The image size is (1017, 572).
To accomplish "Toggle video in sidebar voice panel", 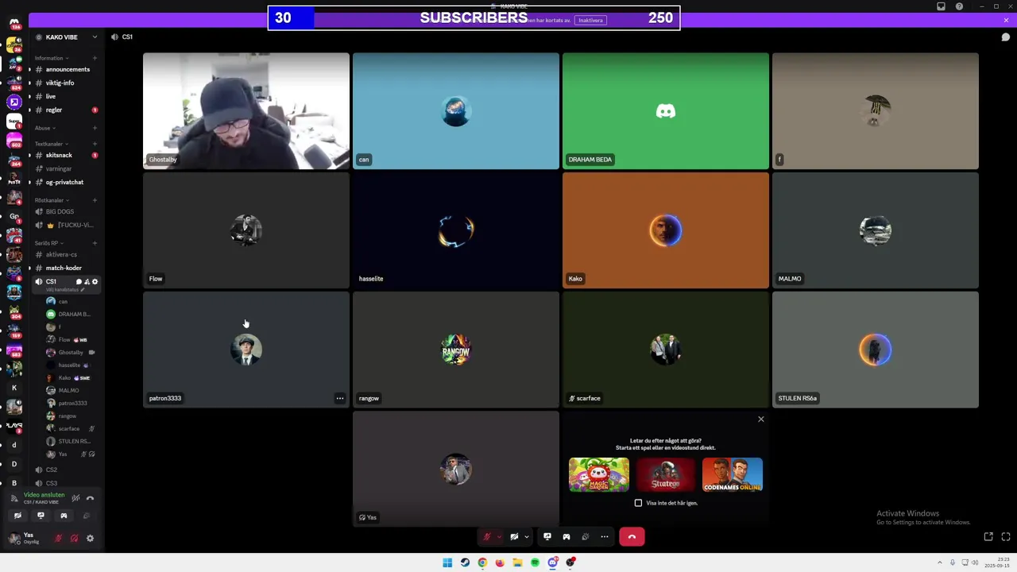I will [x=17, y=516].
